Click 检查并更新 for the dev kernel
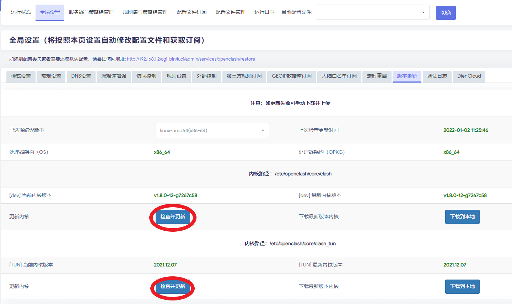The height and width of the screenshot is (304, 512). click(173, 216)
